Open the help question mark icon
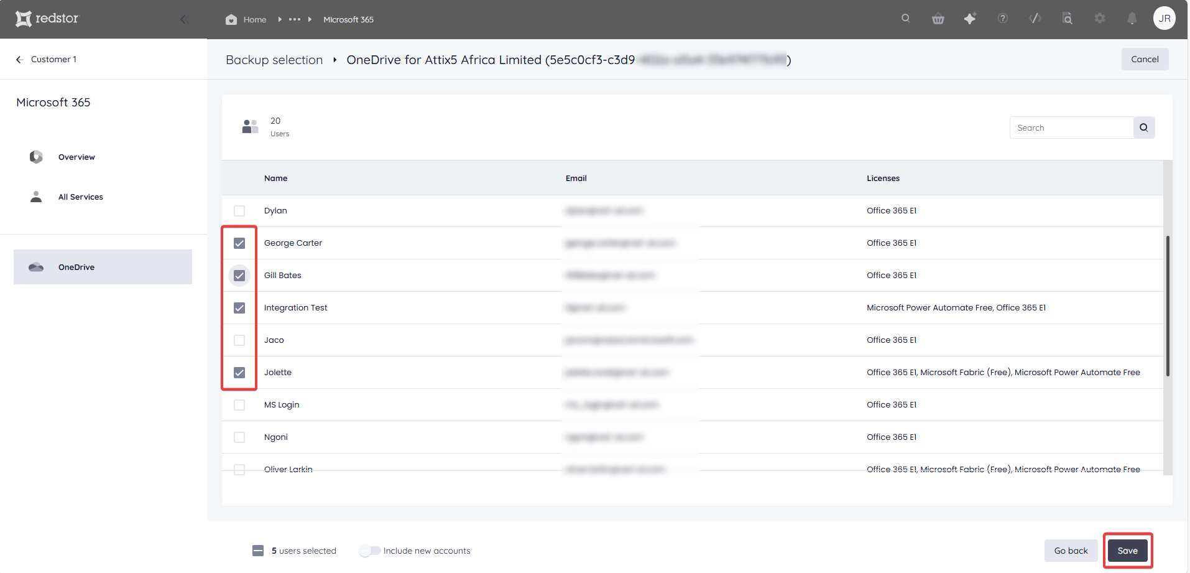1190x573 pixels. 1002,19
